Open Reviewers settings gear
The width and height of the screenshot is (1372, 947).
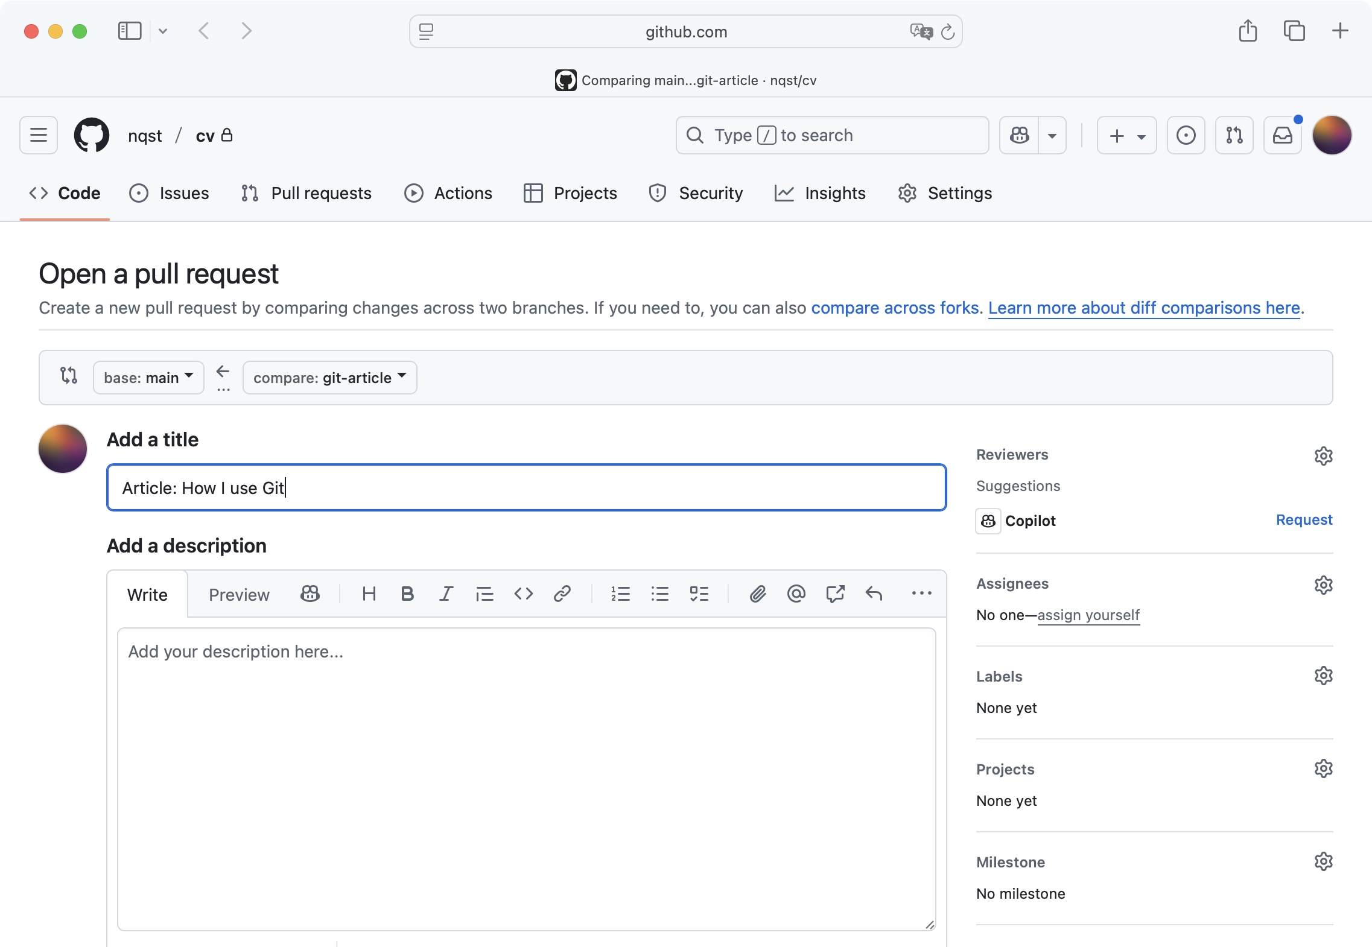point(1324,456)
